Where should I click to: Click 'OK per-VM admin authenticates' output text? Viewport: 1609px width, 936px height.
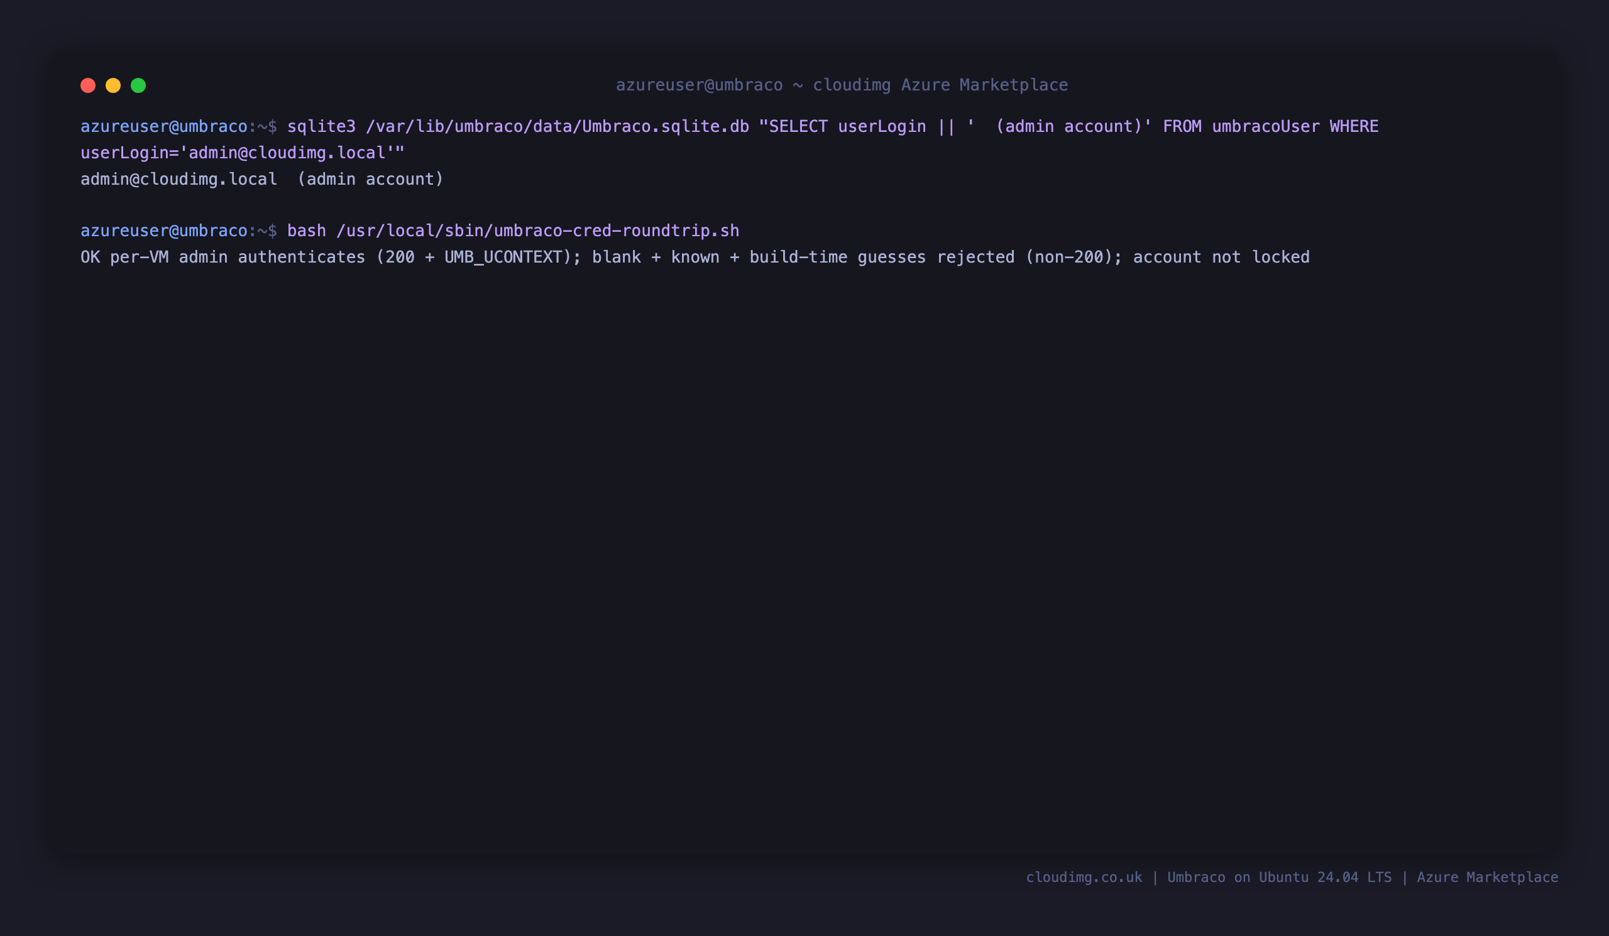pyautogui.click(x=223, y=257)
